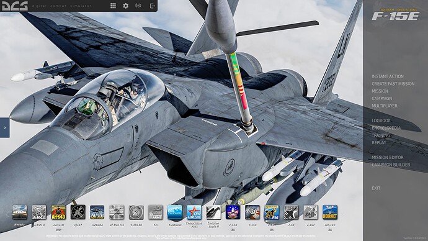The image size is (428, 241).
Task: Select the F-5E Tiger module icon
Action: tap(291, 212)
